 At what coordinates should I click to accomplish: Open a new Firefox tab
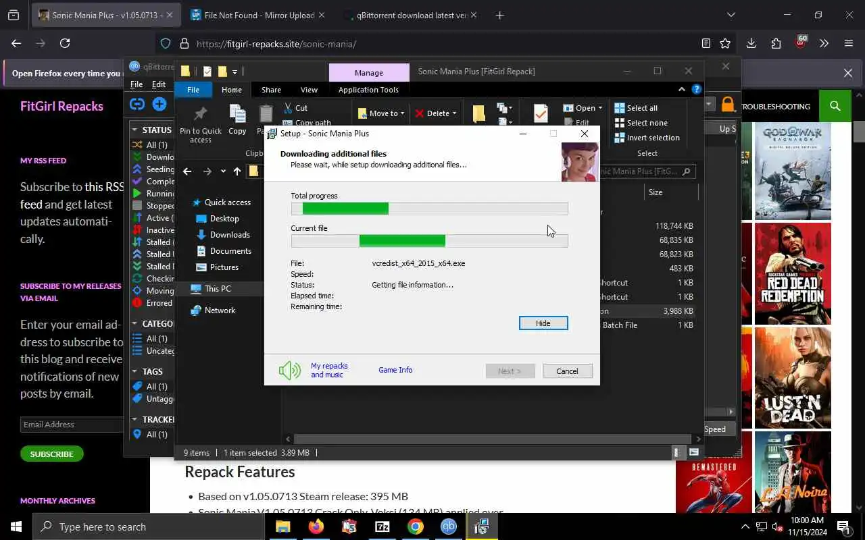pos(500,15)
